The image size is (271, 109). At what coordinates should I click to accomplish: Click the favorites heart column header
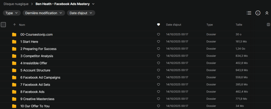[159, 25]
